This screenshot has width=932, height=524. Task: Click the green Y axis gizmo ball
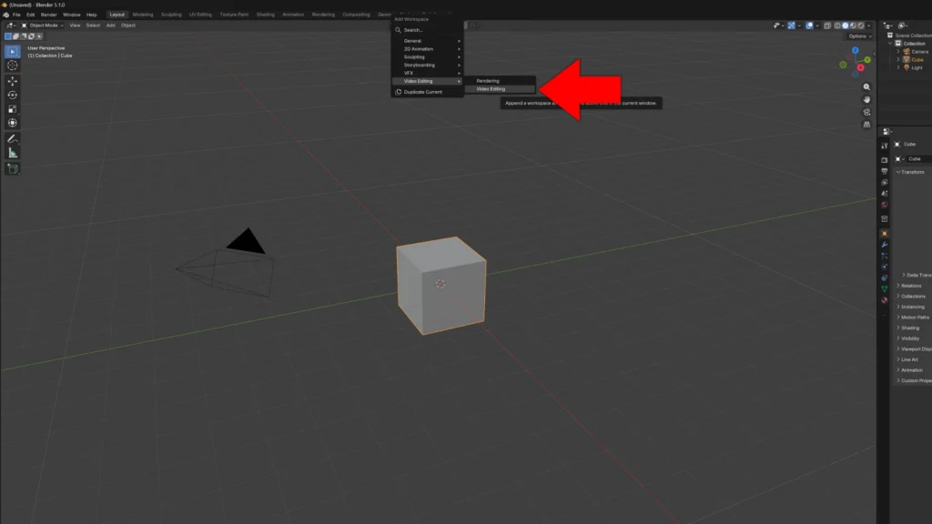tap(867, 60)
